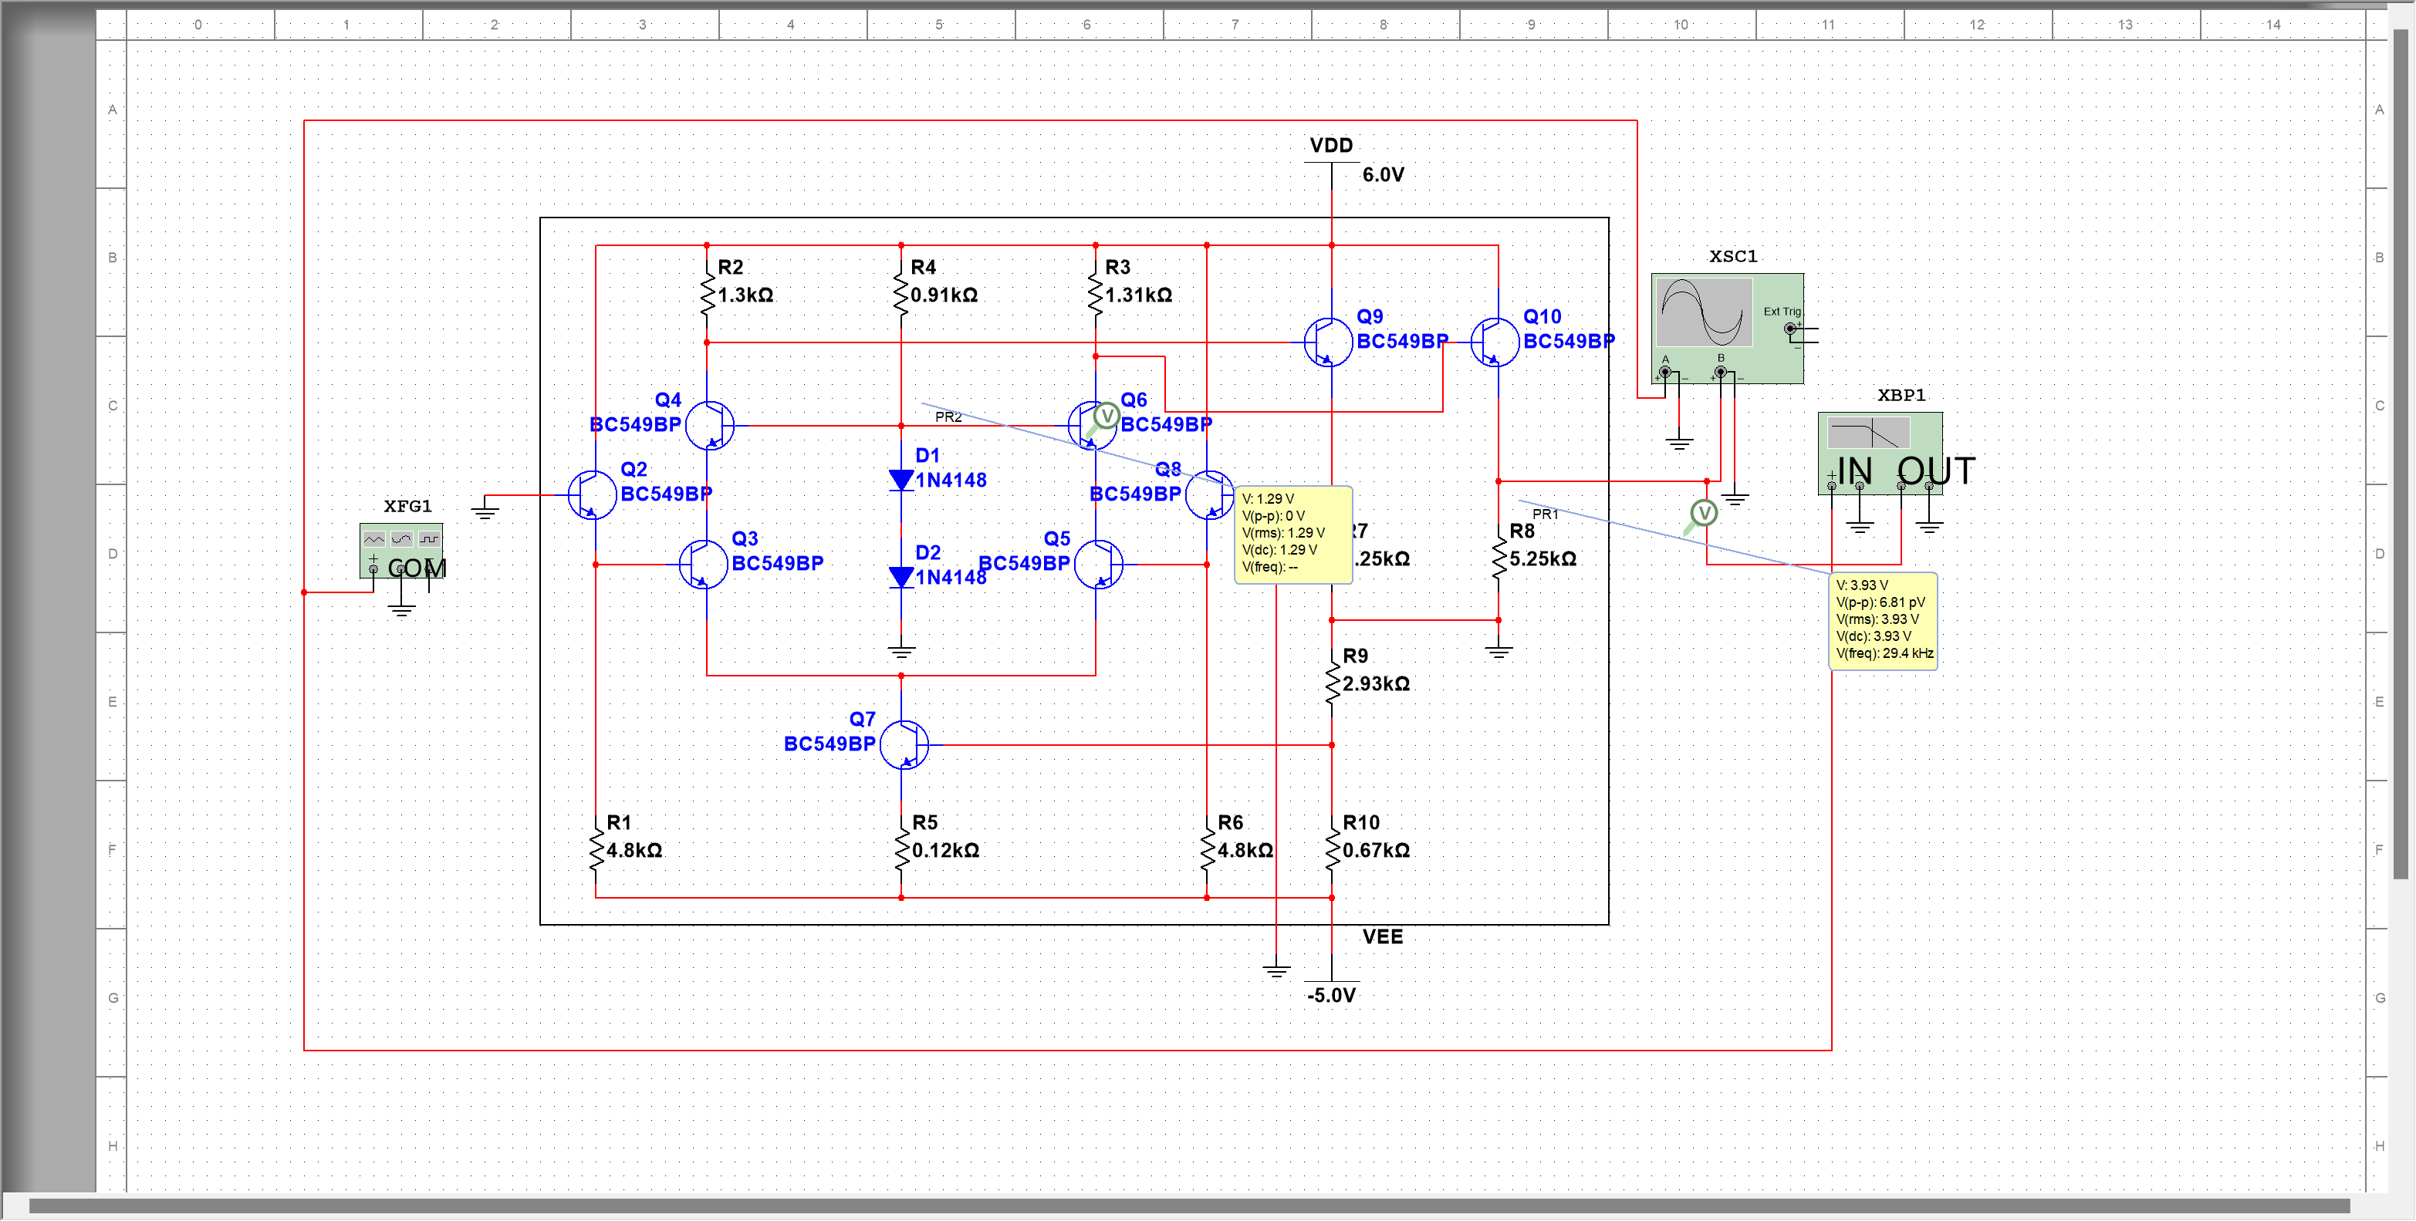Select diode D2 symbol
The image size is (2416, 1221).
pyautogui.click(x=901, y=577)
